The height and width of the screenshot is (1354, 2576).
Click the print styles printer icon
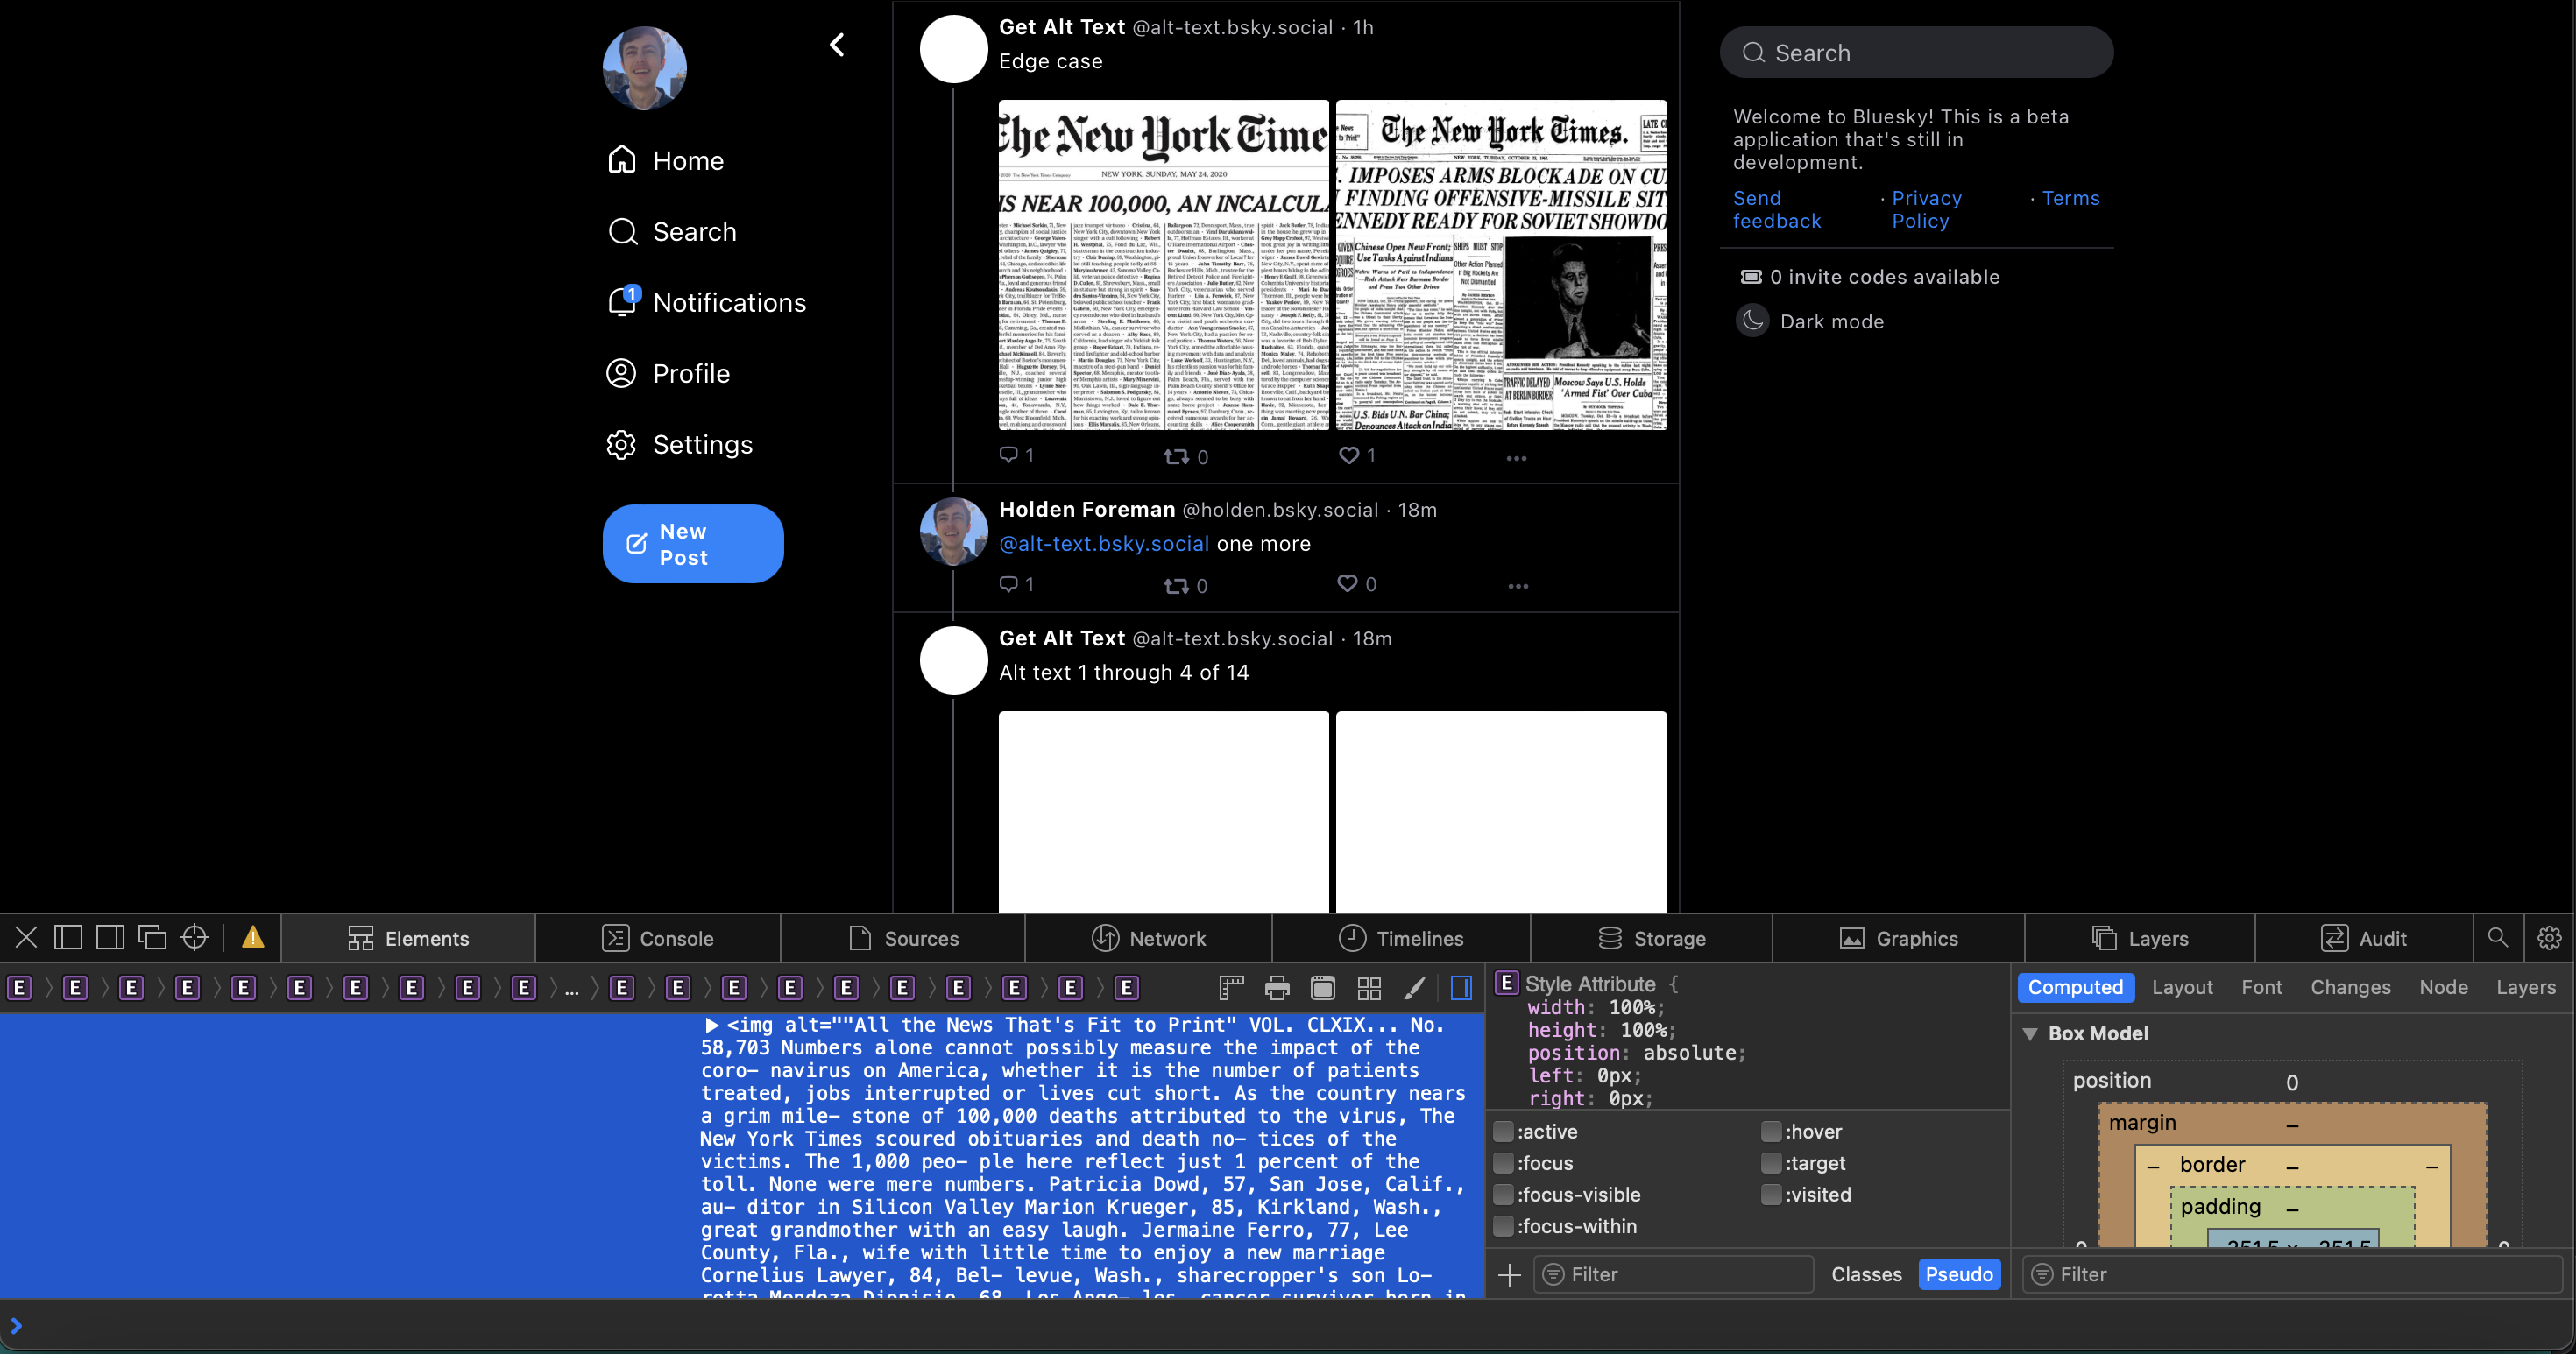[1277, 988]
